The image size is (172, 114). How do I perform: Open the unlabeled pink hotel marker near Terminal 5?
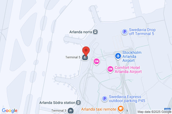click(97, 62)
